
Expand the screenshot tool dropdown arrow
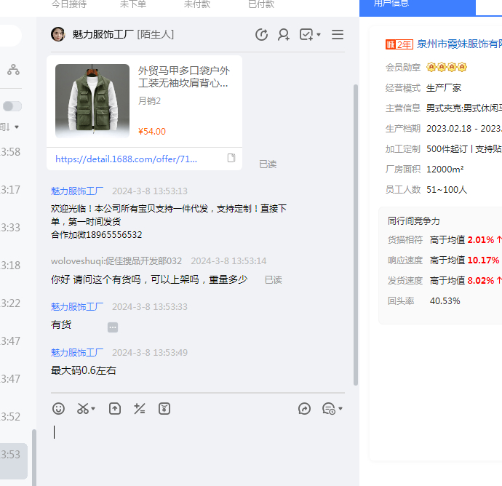click(x=94, y=410)
